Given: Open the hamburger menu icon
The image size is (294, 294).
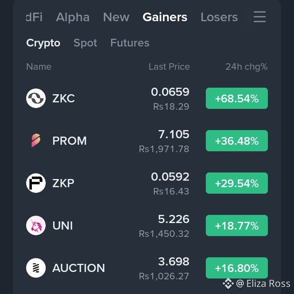Looking at the screenshot, I should coord(259,17).
